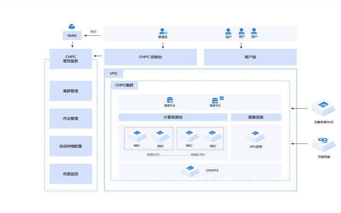Image resolution: width=341 pixels, height=213 pixels.
Task: Click the first BBC icon in 资源队列1
Action: (x=137, y=136)
